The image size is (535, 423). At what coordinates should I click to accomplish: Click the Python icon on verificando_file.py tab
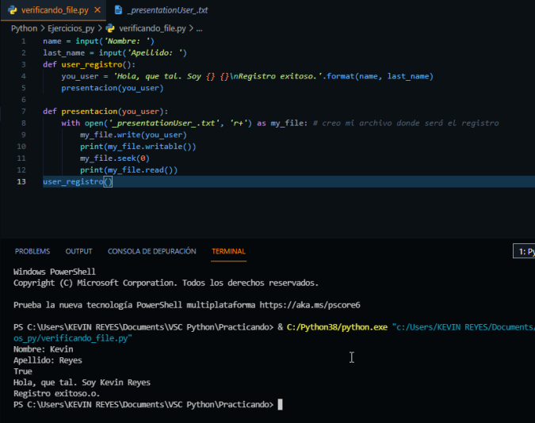coord(12,10)
